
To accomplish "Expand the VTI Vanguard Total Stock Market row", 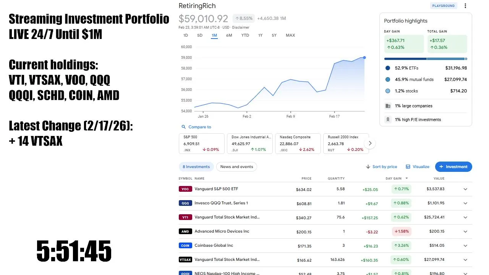I will (465, 217).
